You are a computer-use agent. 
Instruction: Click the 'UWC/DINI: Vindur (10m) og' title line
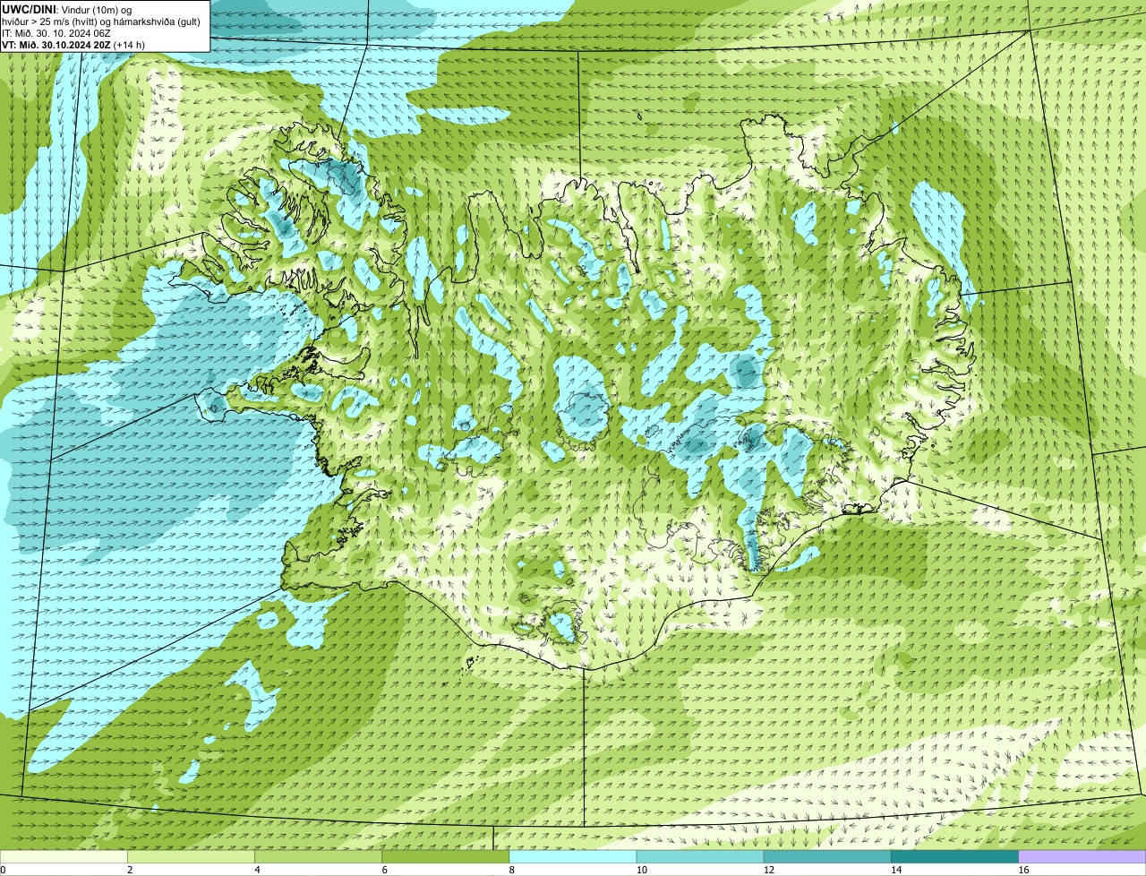click(x=67, y=9)
